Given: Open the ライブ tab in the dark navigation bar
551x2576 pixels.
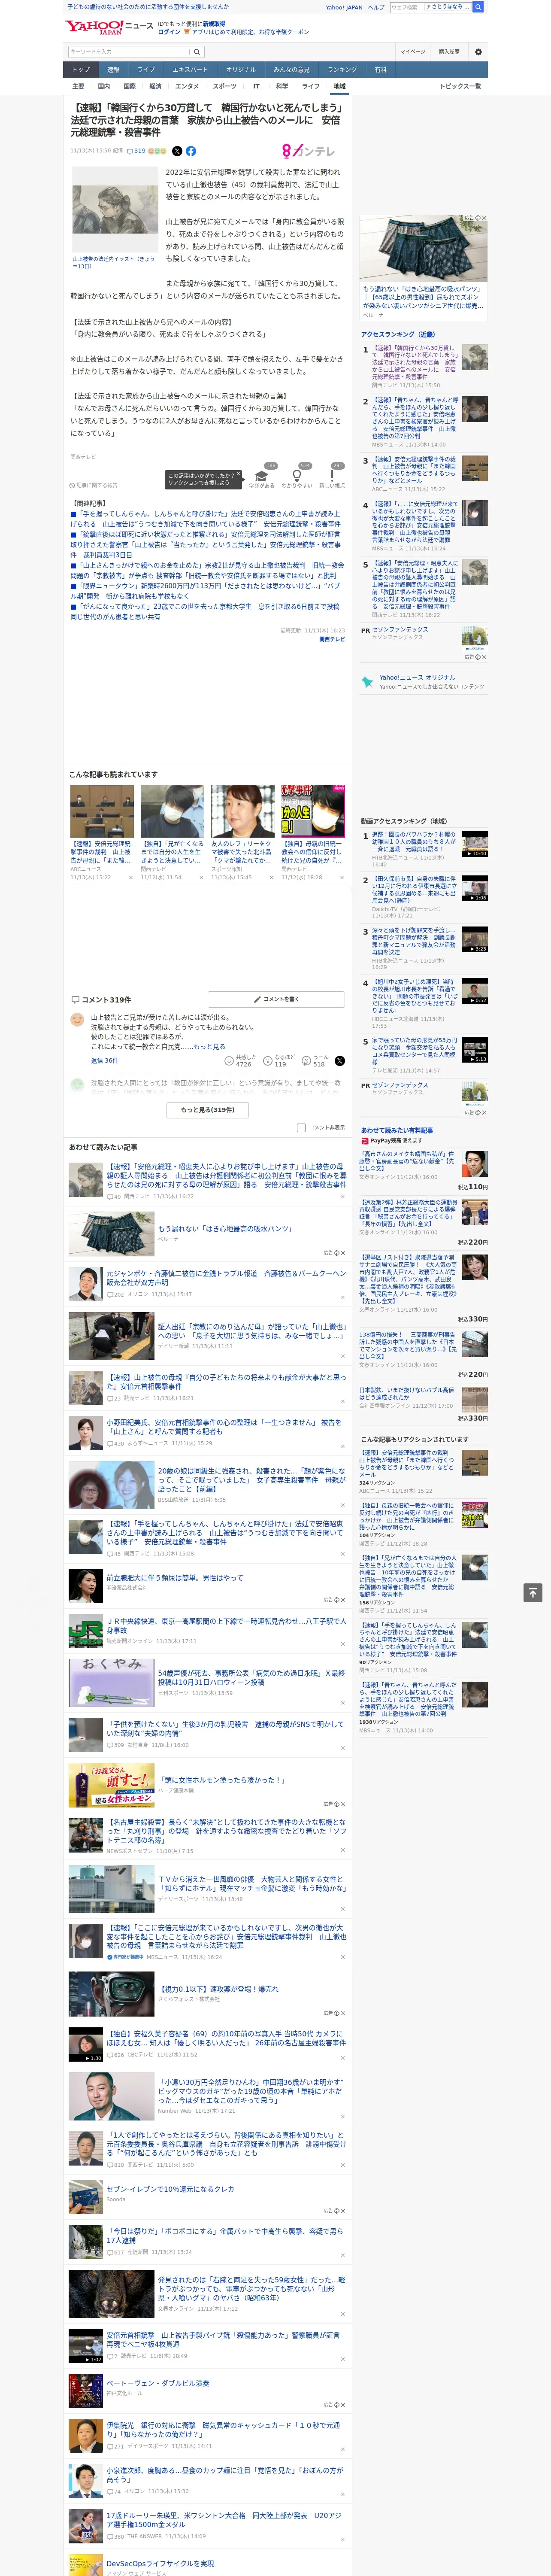Looking at the screenshot, I should click(x=146, y=70).
